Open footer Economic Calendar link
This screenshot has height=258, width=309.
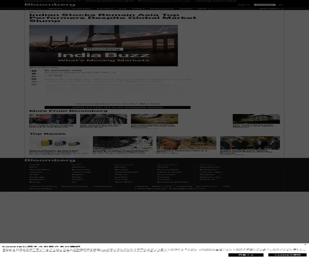(x=173, y=182)
